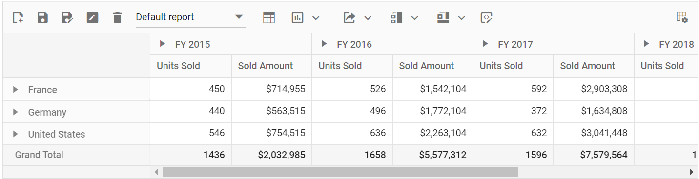Open the export options arrow
This screenshot has width=699, height=179.
pyautogui.click(x=368, y=18)
